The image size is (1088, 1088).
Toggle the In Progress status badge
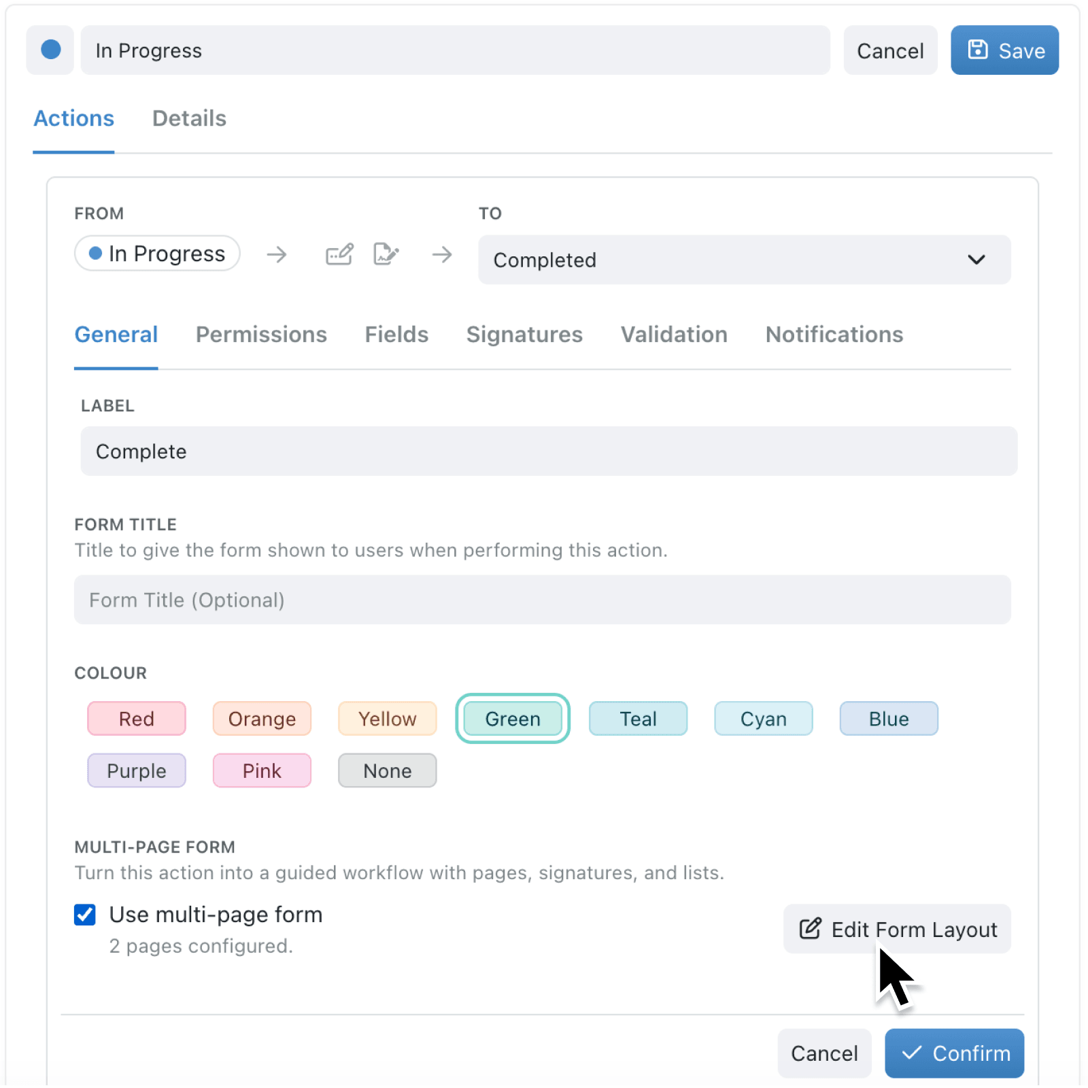coord(156,253)
